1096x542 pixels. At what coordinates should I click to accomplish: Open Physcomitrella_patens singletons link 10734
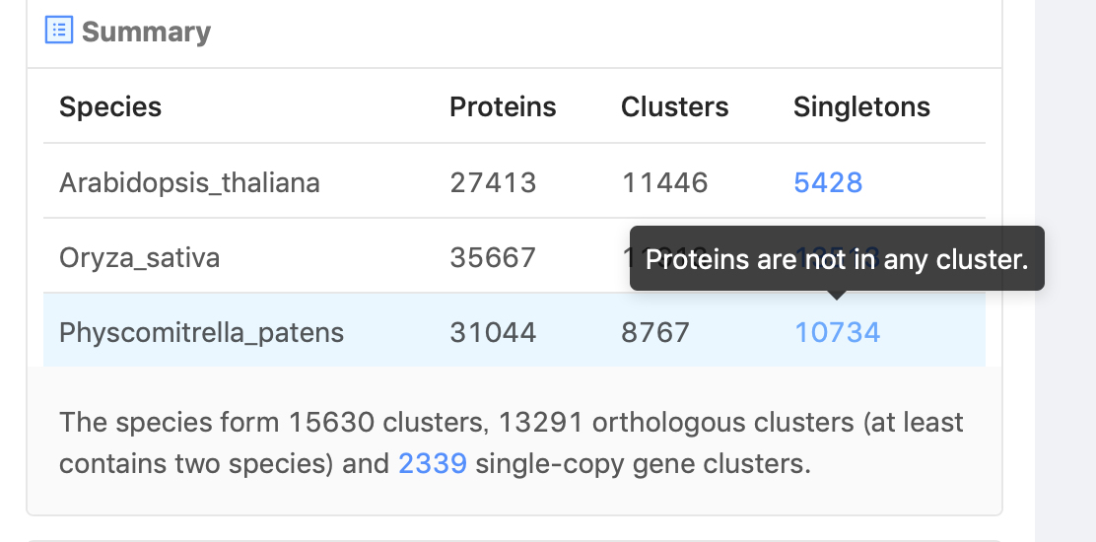click(x=838, y=332)
